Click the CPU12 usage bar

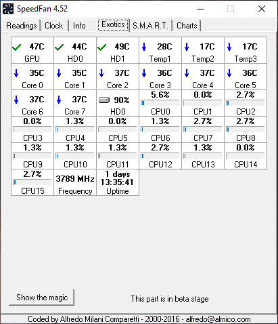160,156
